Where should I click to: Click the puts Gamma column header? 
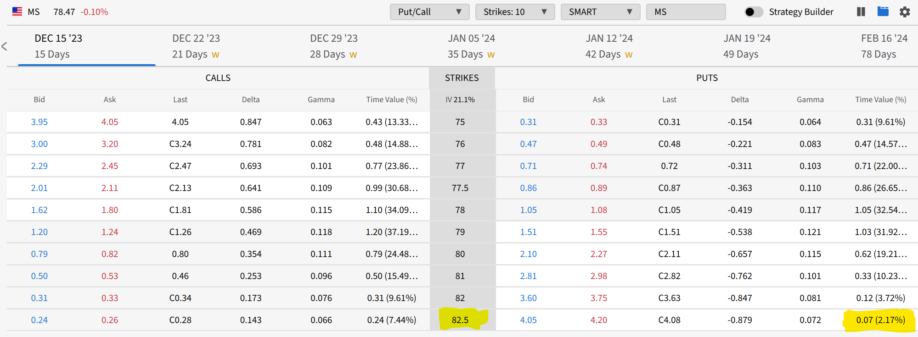click(x=810, y=99)
